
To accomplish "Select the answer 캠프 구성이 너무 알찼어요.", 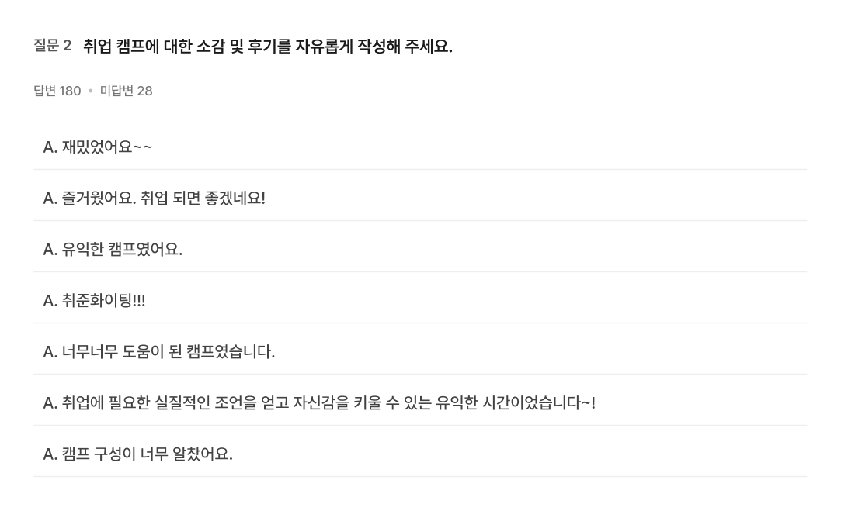I will point(420,454).
